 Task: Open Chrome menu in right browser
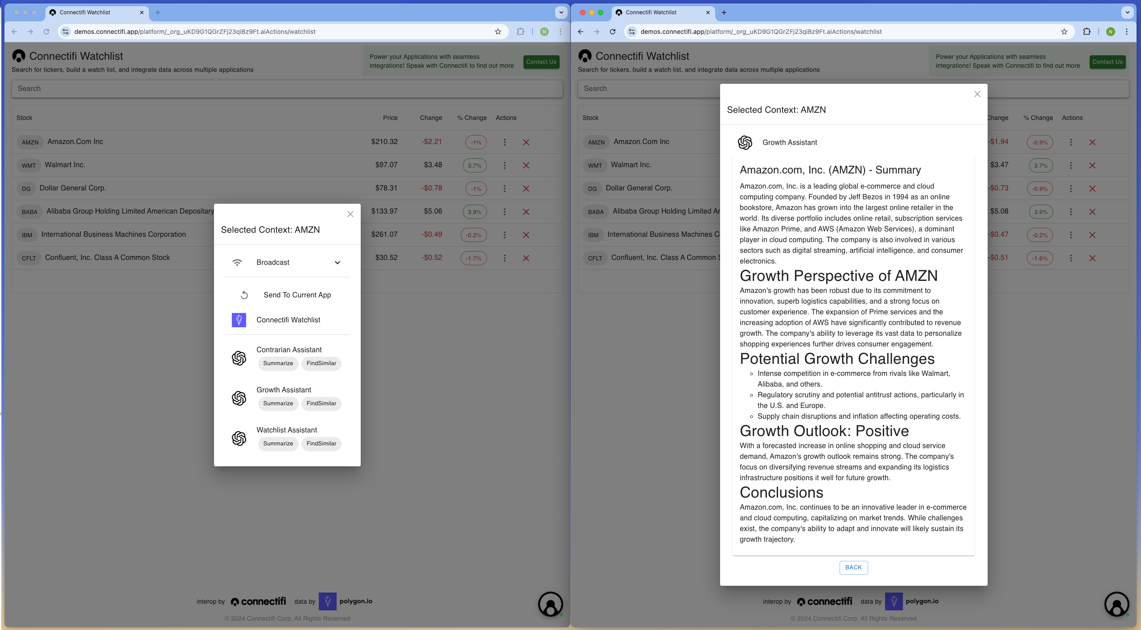point(1127,32)
